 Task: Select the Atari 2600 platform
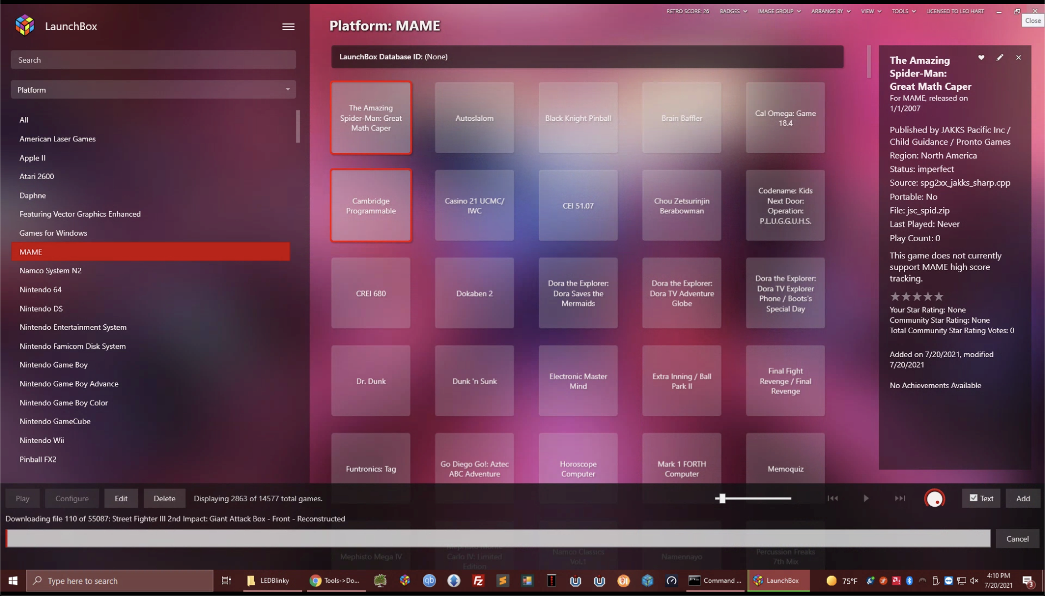coord(150,176)
